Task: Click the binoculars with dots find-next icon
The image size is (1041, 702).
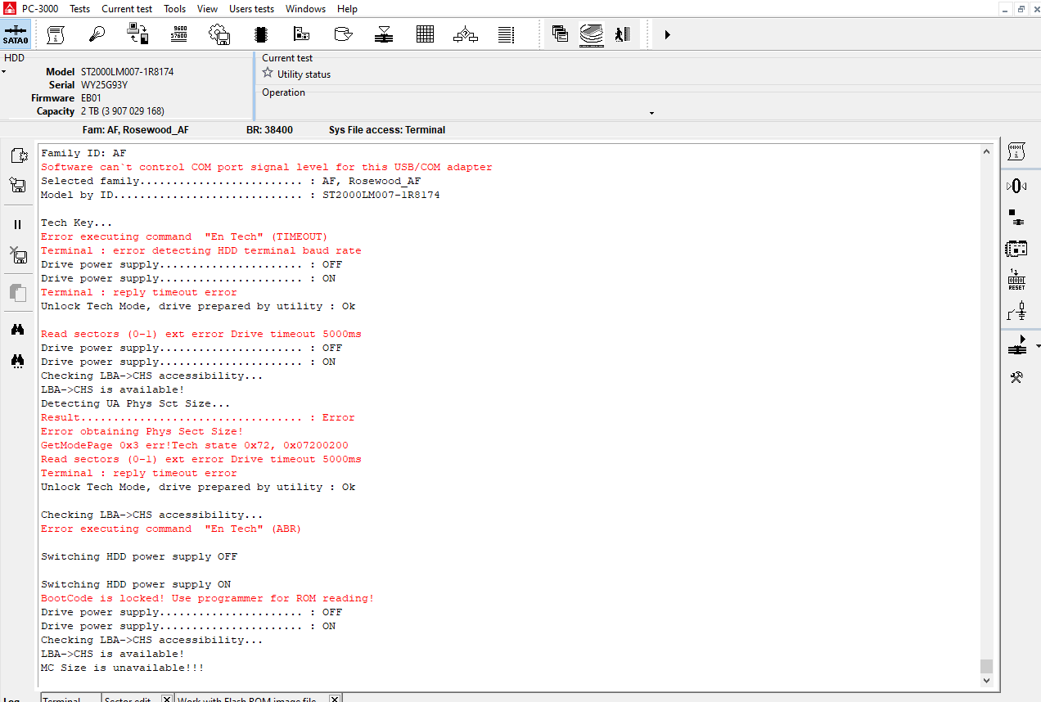Action: click(18, 360)
